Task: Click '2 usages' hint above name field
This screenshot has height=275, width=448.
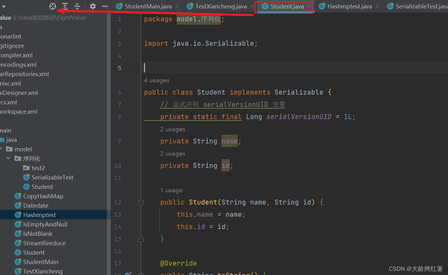Action: coord(173,129)
